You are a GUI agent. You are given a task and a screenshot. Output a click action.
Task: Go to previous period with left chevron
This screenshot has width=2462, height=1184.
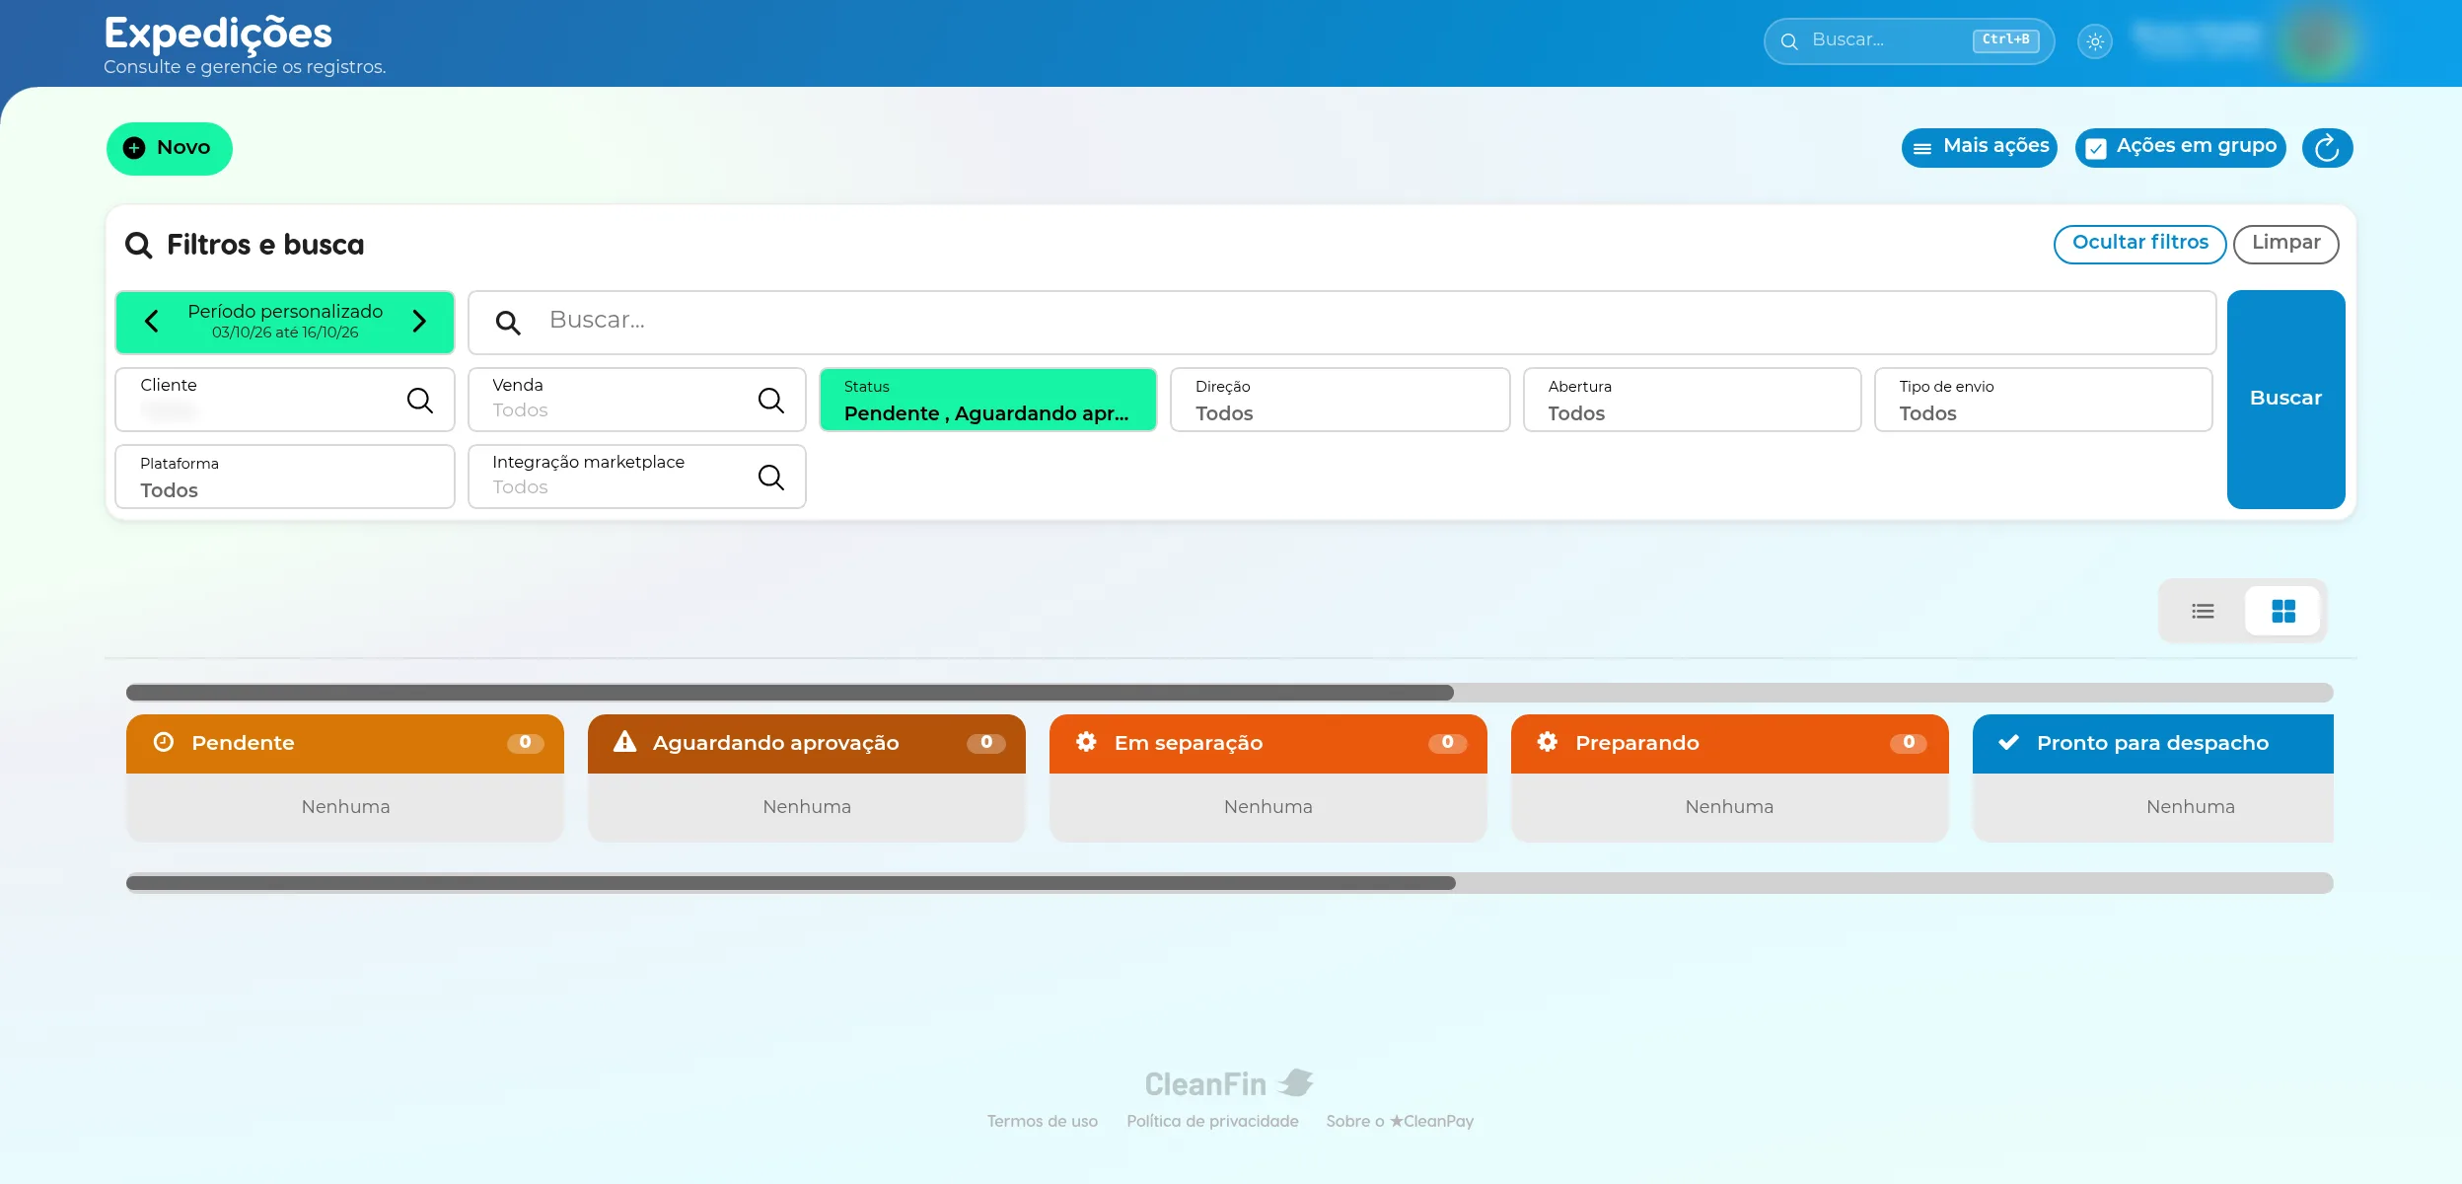[x=151, y=322]
